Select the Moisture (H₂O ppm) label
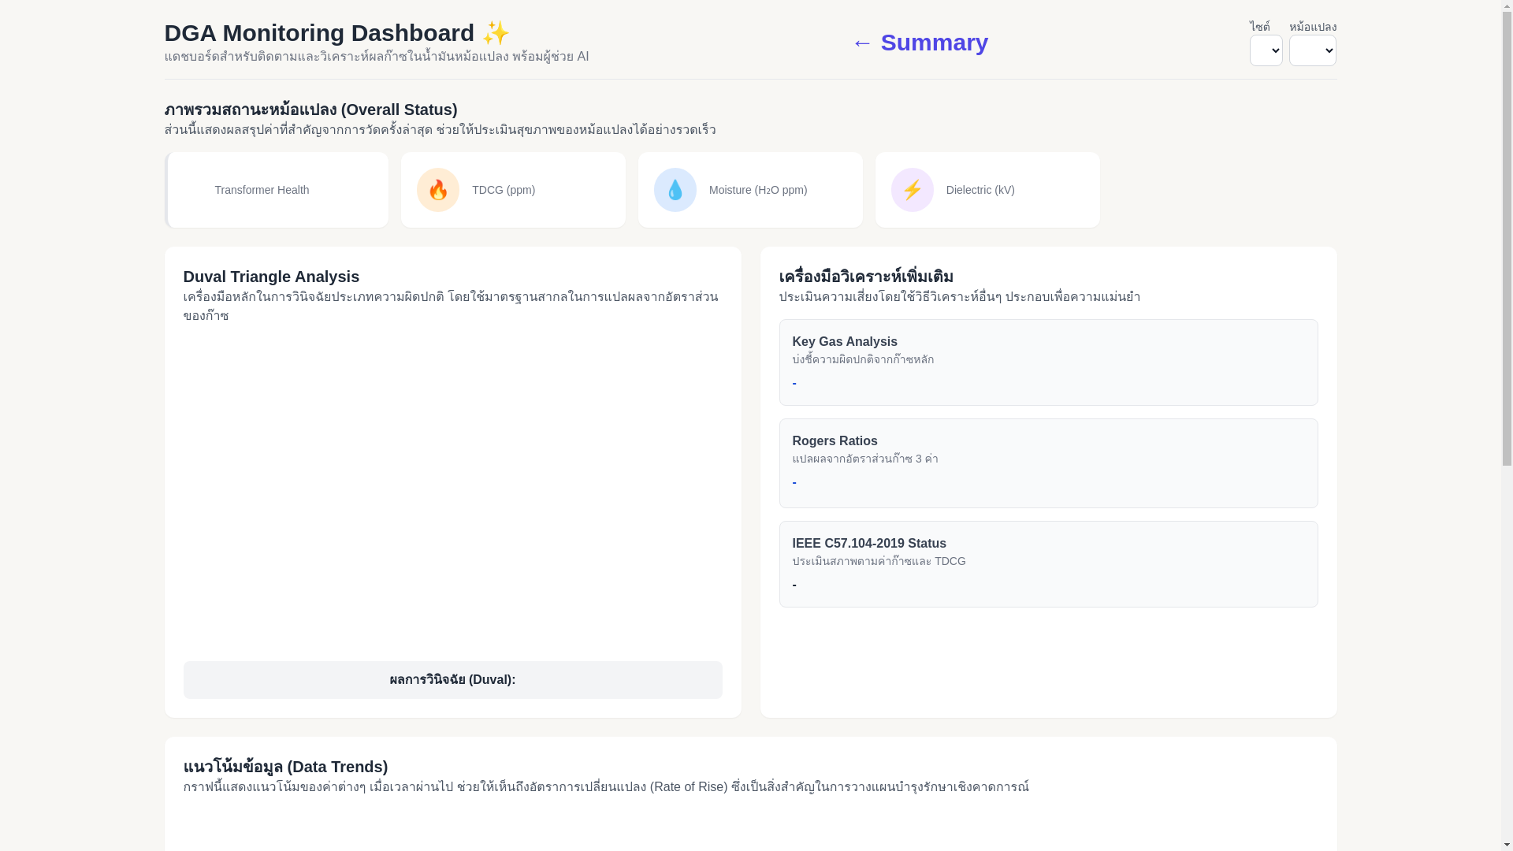 pyautogui.click(x=758, y=190)
